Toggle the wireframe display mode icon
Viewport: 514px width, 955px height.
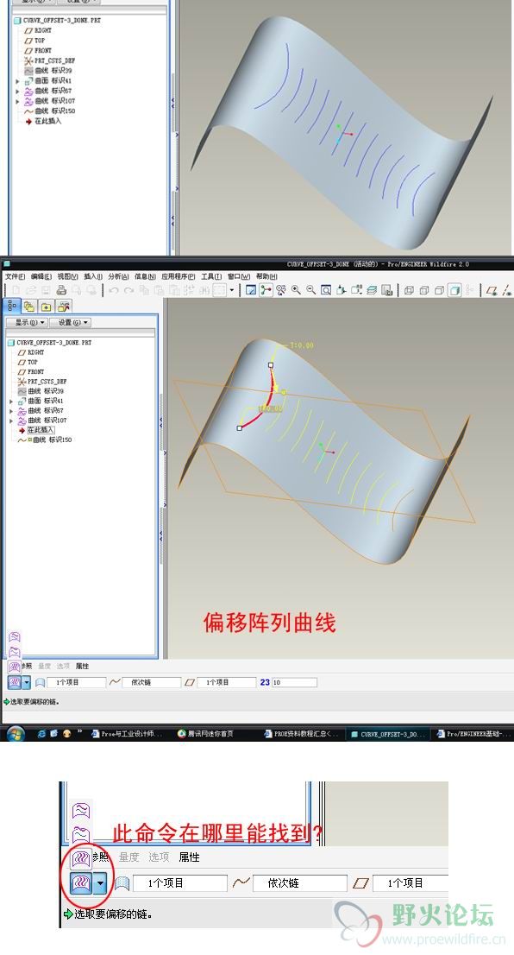point(410,290)
